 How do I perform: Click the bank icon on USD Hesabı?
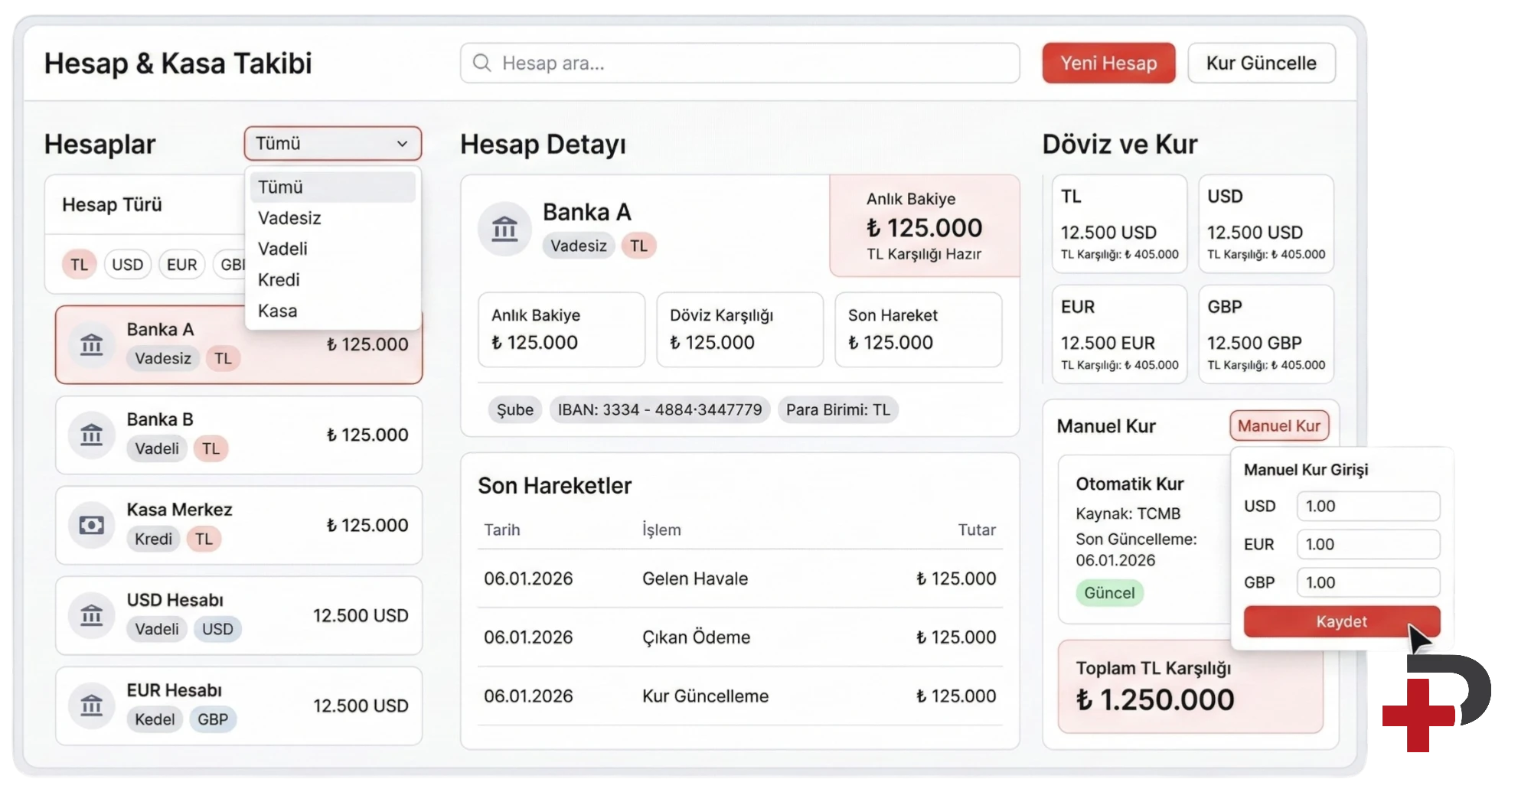pyautogui.click(x=92, y=615)
